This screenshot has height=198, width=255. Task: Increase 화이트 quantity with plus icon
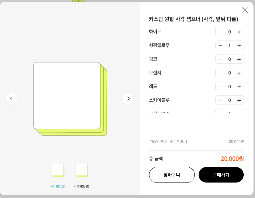pyautogui.click(x=239, y=32)
